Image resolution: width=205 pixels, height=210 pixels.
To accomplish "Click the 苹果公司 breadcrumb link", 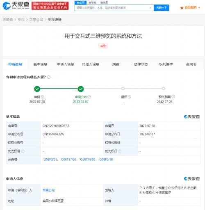I will [x=36, y=20].
